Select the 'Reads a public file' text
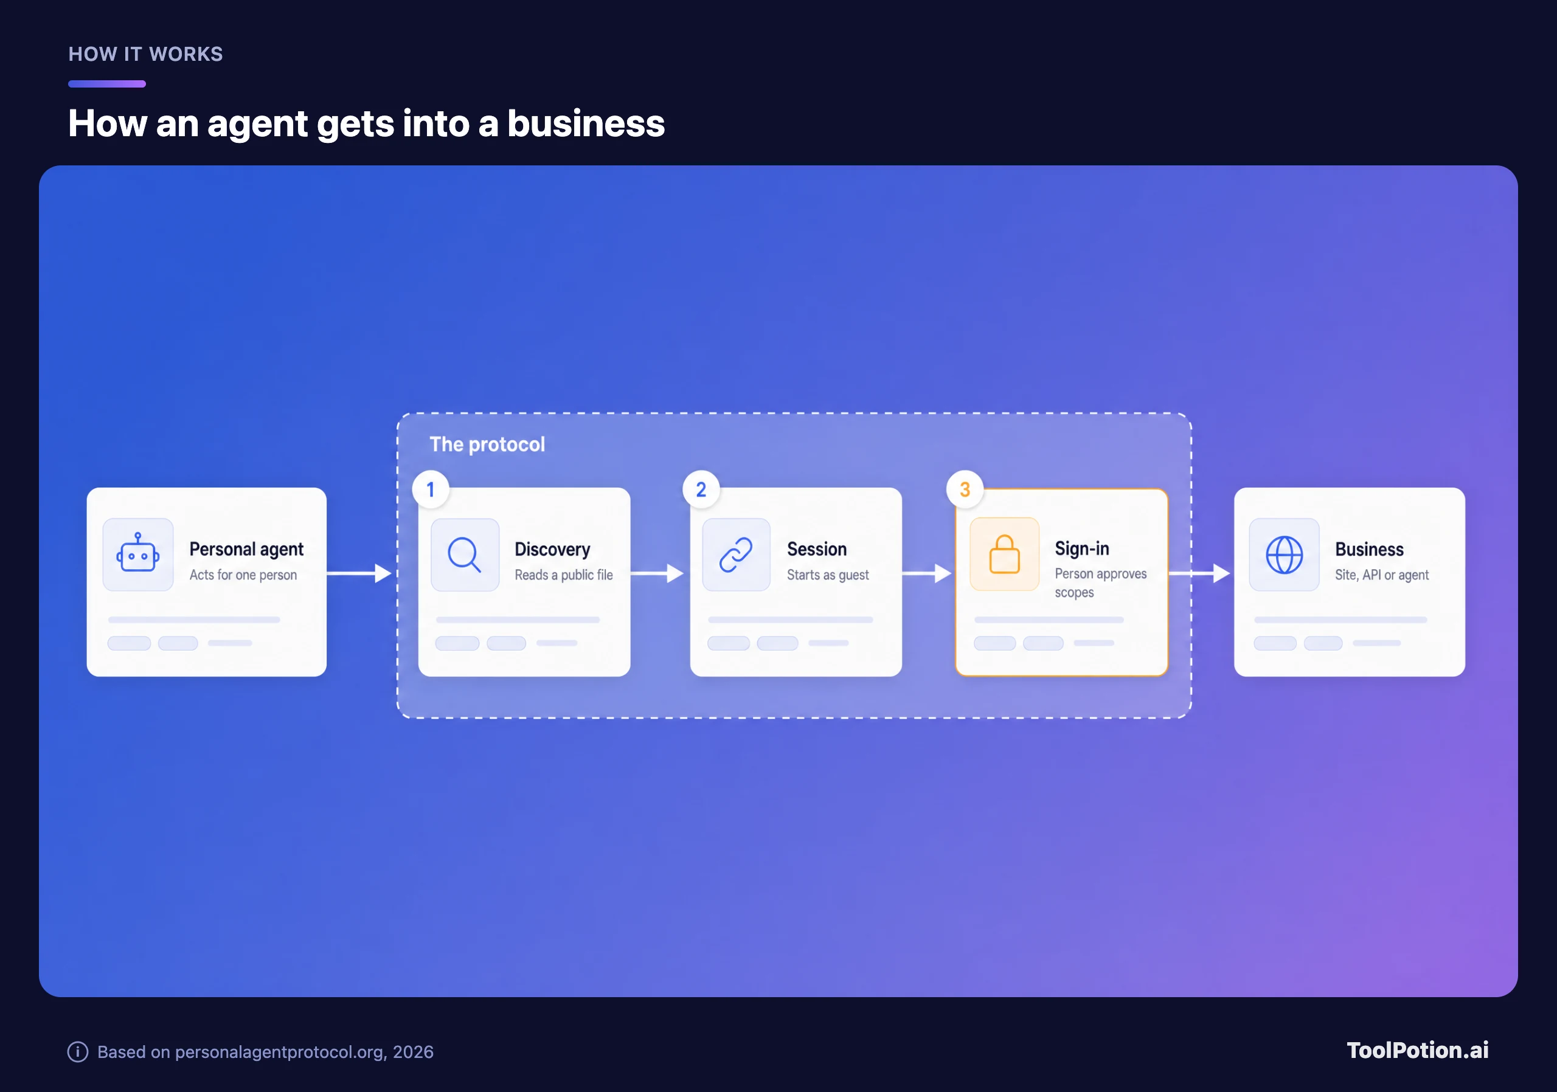This screenshot has width=1557, height=1092. [x=564, y=575]
